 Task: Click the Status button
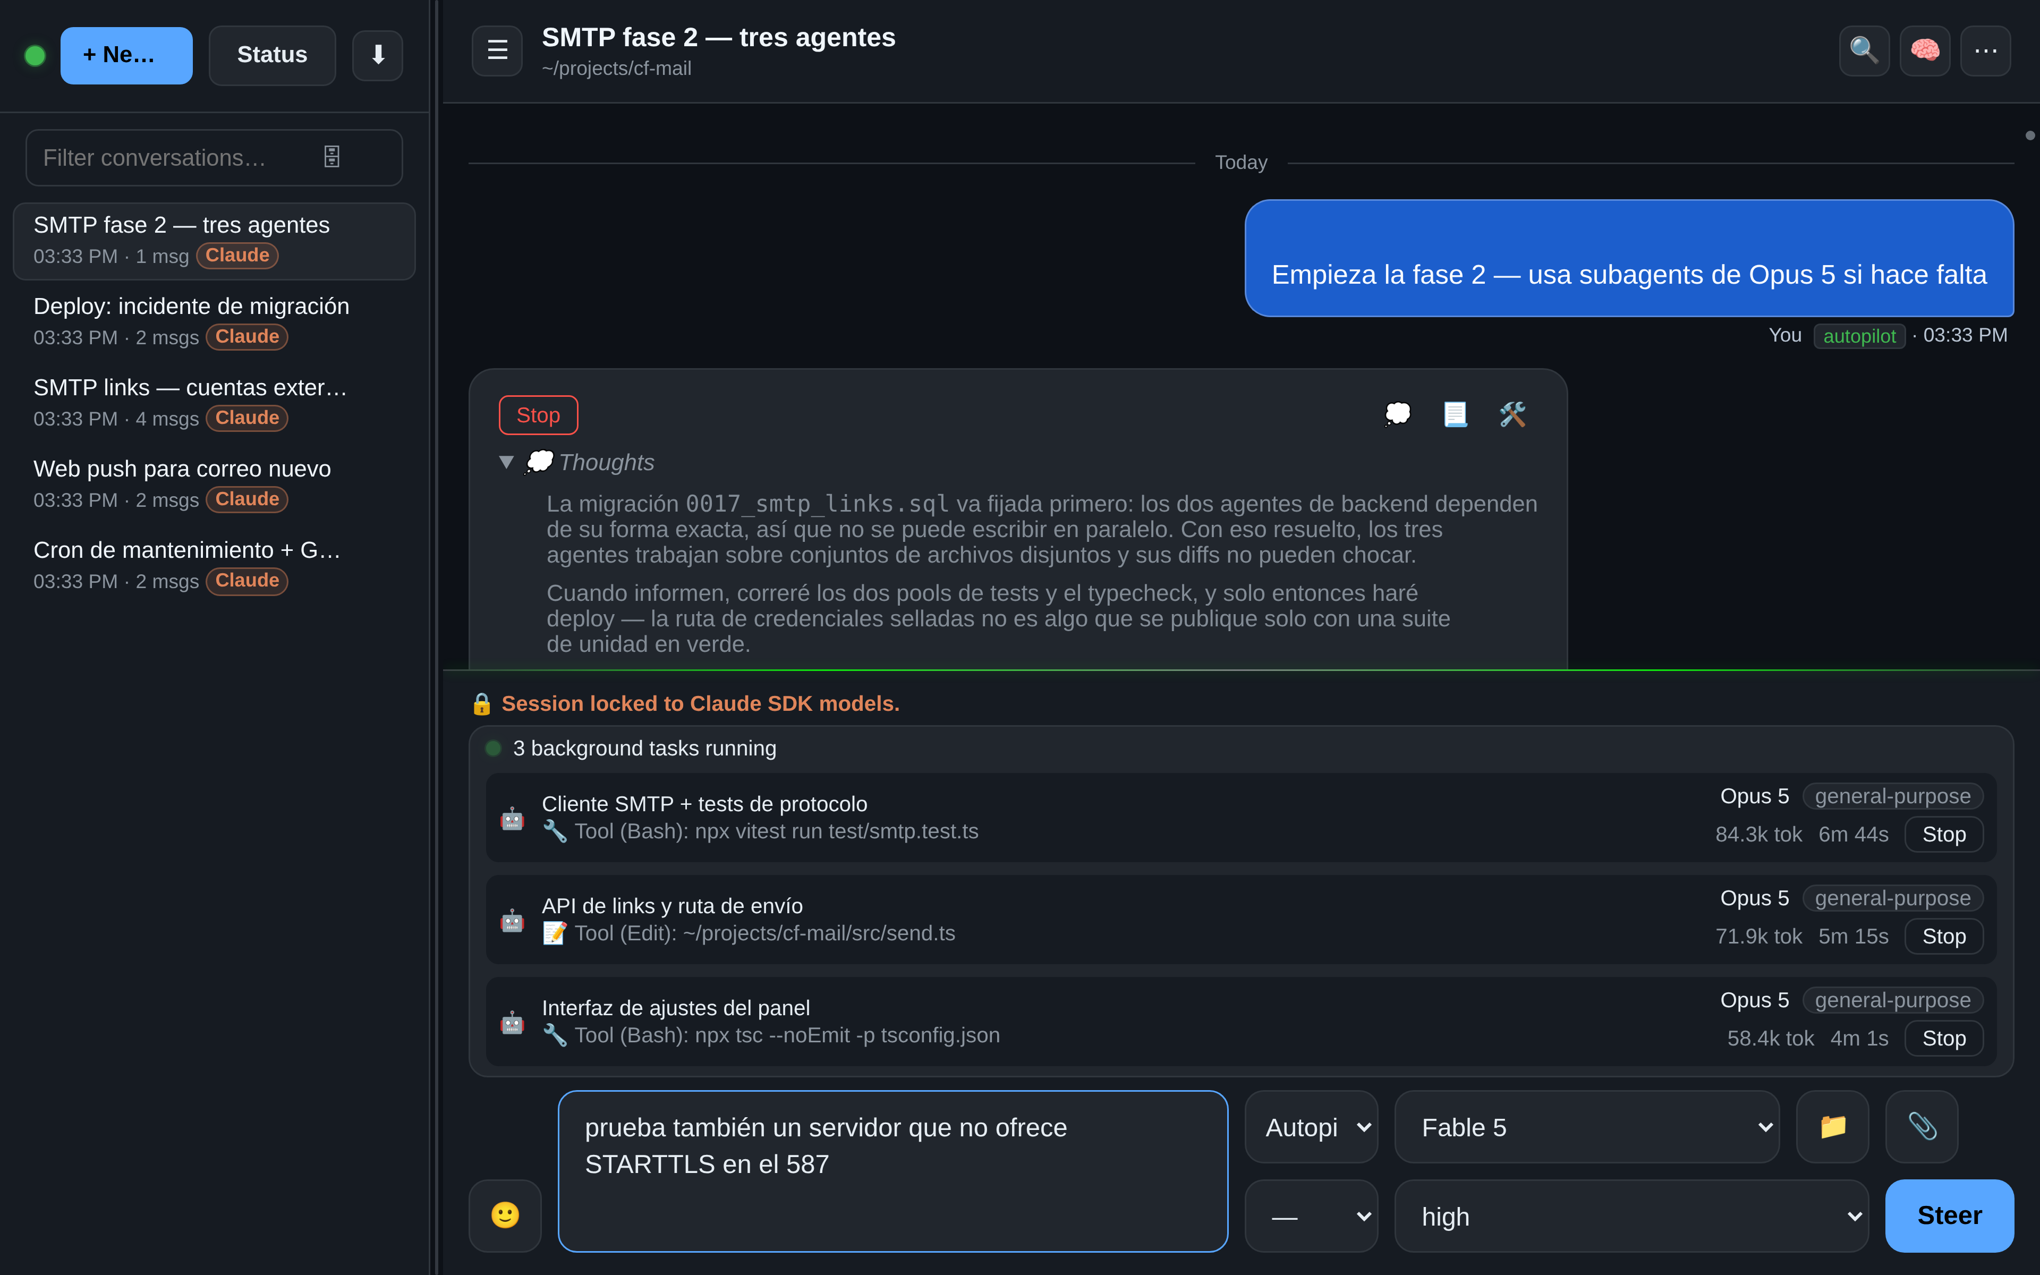pos(273,56)
